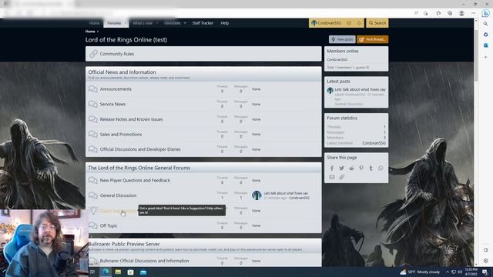Click the Post thread button
This screenshot has height=277, width=493.
373,39
